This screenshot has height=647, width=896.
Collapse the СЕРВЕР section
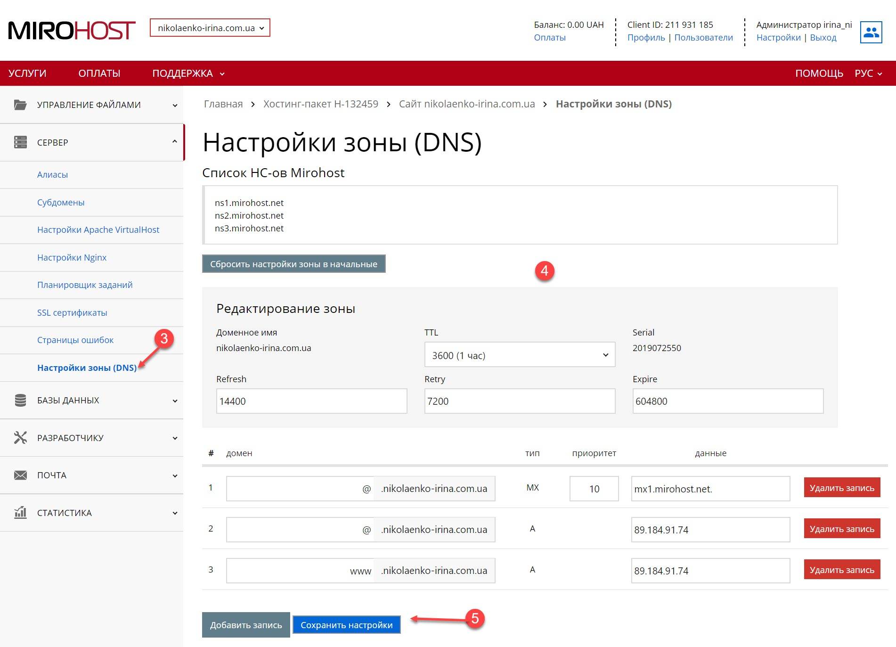[x=92, y=142]
